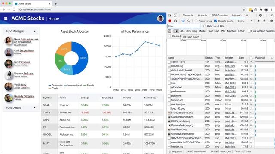Open DevTools settings gear icon
This screenshot has height=154, width=275.
[260, 15]
